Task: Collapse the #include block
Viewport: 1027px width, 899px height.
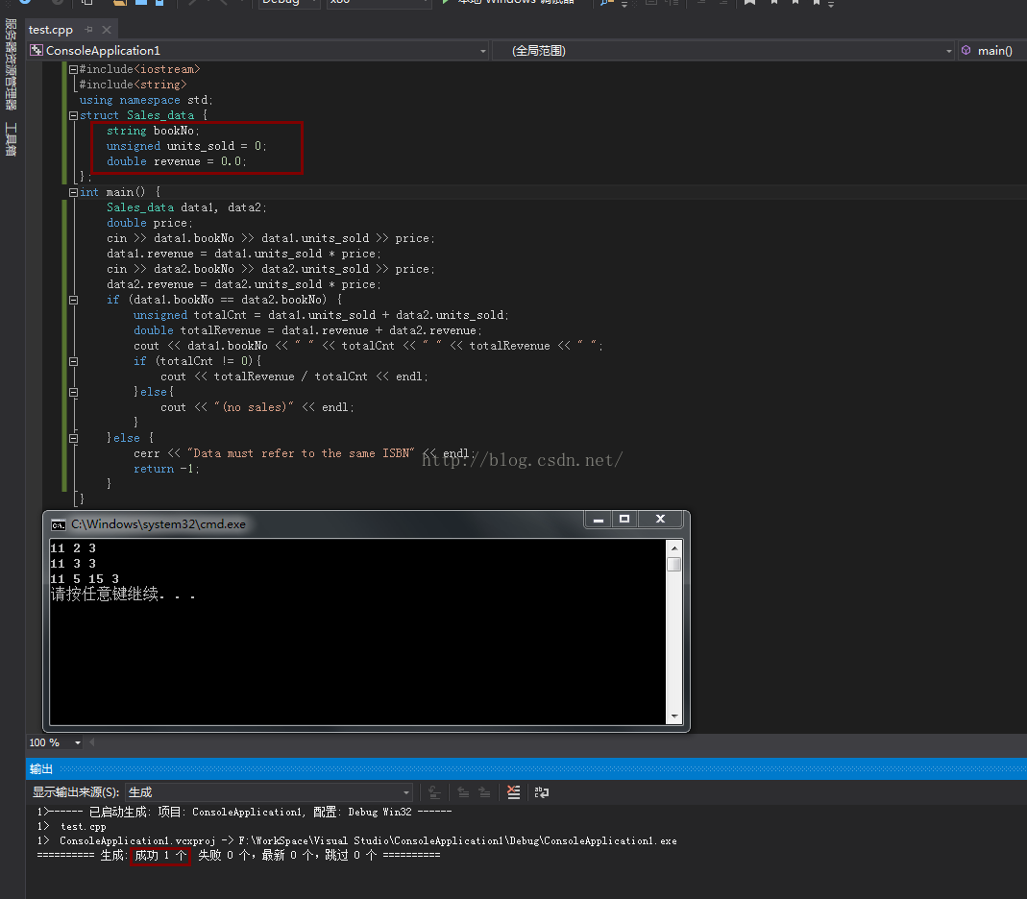Action: click(x=73, y=69)
